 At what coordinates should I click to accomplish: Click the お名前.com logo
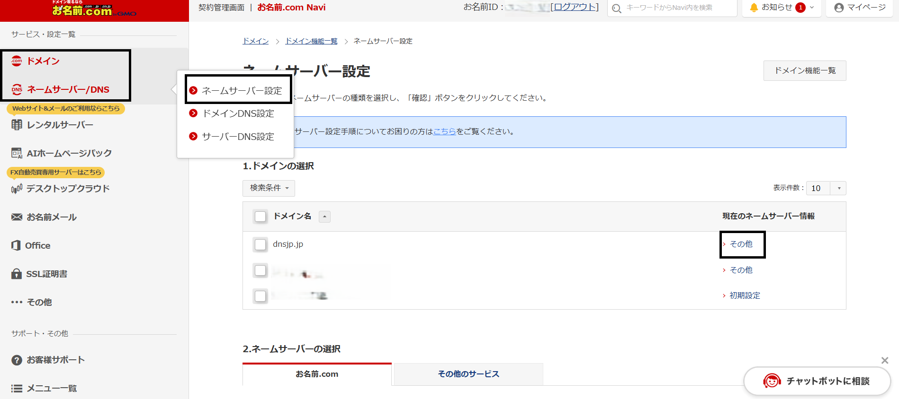point(94,9)
